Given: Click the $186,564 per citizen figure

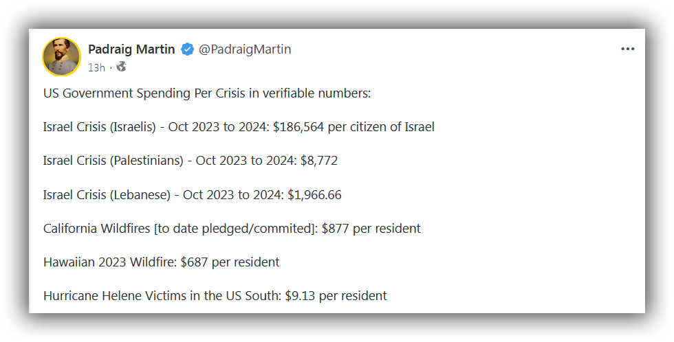Looking at the screenshot, I should coord(354,127).
